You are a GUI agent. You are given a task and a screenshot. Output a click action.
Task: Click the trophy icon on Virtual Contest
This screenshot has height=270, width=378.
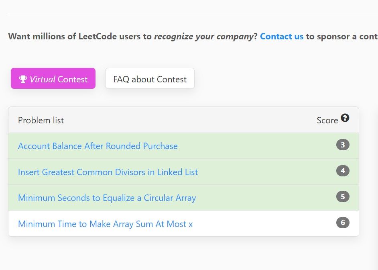point(23,79)
